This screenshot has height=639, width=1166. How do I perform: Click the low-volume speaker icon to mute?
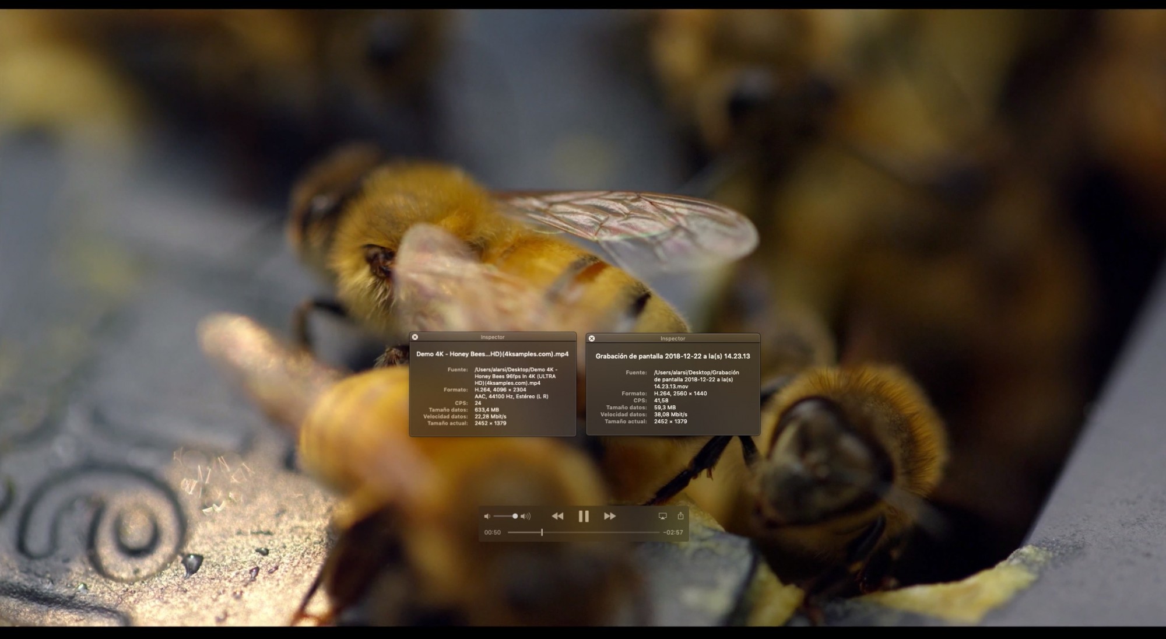[487, 516]
